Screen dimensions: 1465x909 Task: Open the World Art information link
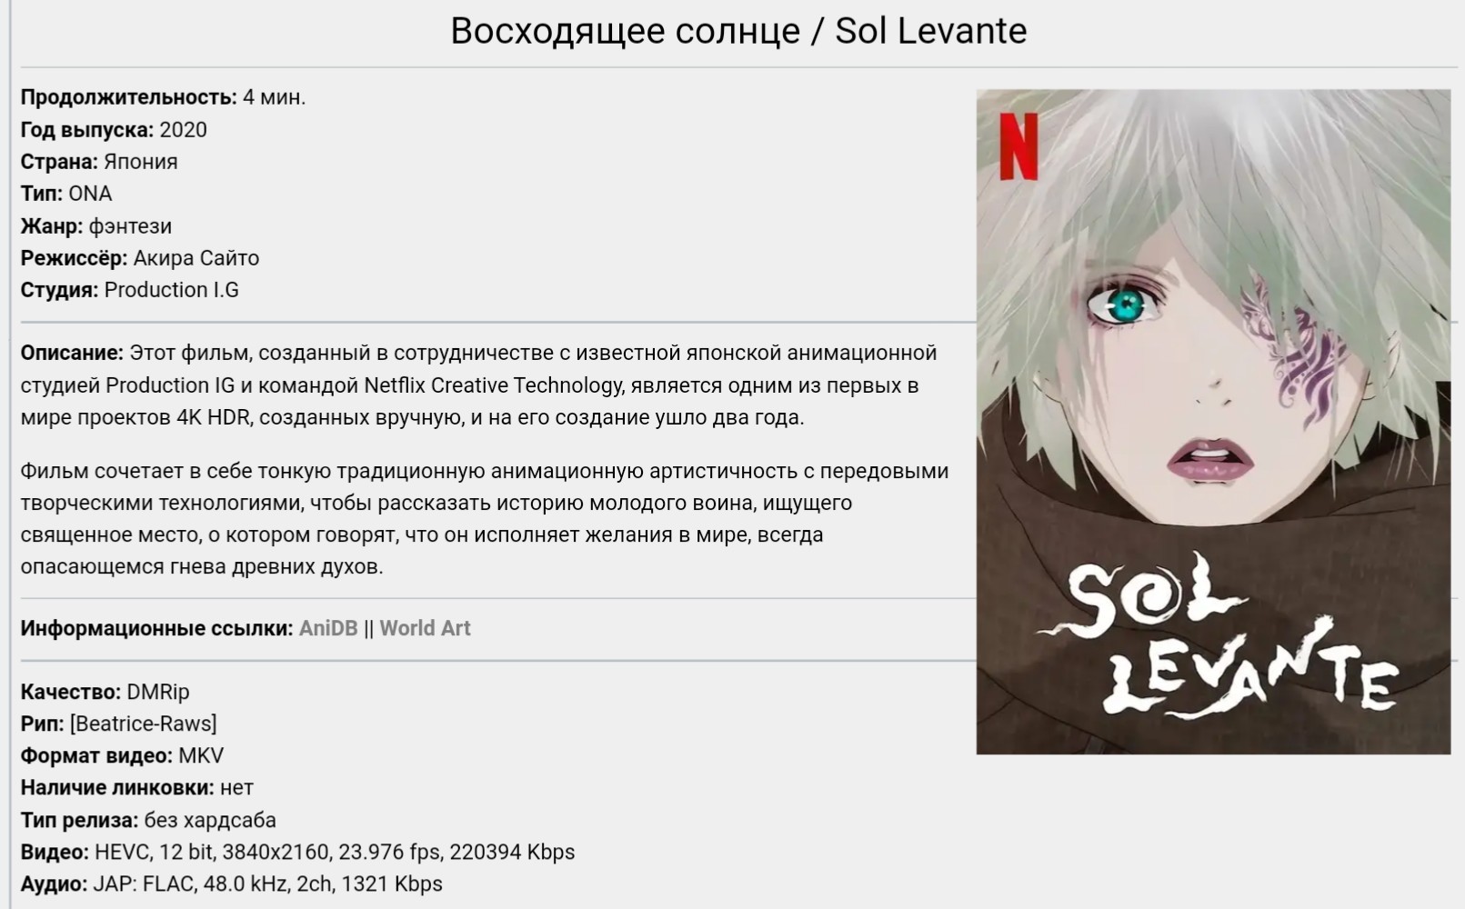(x=425, y=628)
